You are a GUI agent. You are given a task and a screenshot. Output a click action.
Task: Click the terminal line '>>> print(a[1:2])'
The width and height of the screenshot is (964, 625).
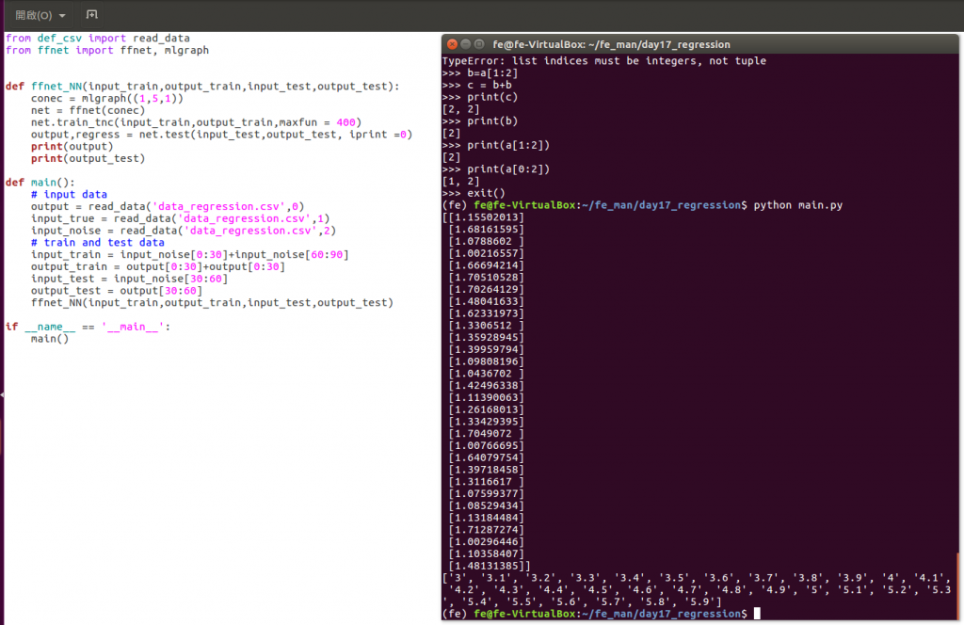[x=496, y=145]
